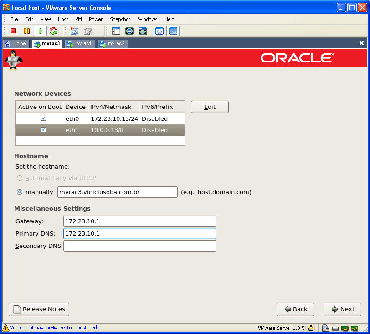Go to the Home tab
The height and width of the screenshot is (334, 370).
[15, 44]
